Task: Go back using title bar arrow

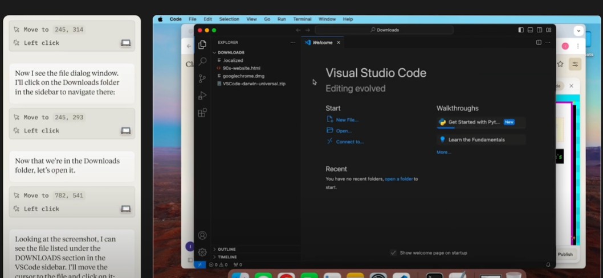Action: point(298,30)
